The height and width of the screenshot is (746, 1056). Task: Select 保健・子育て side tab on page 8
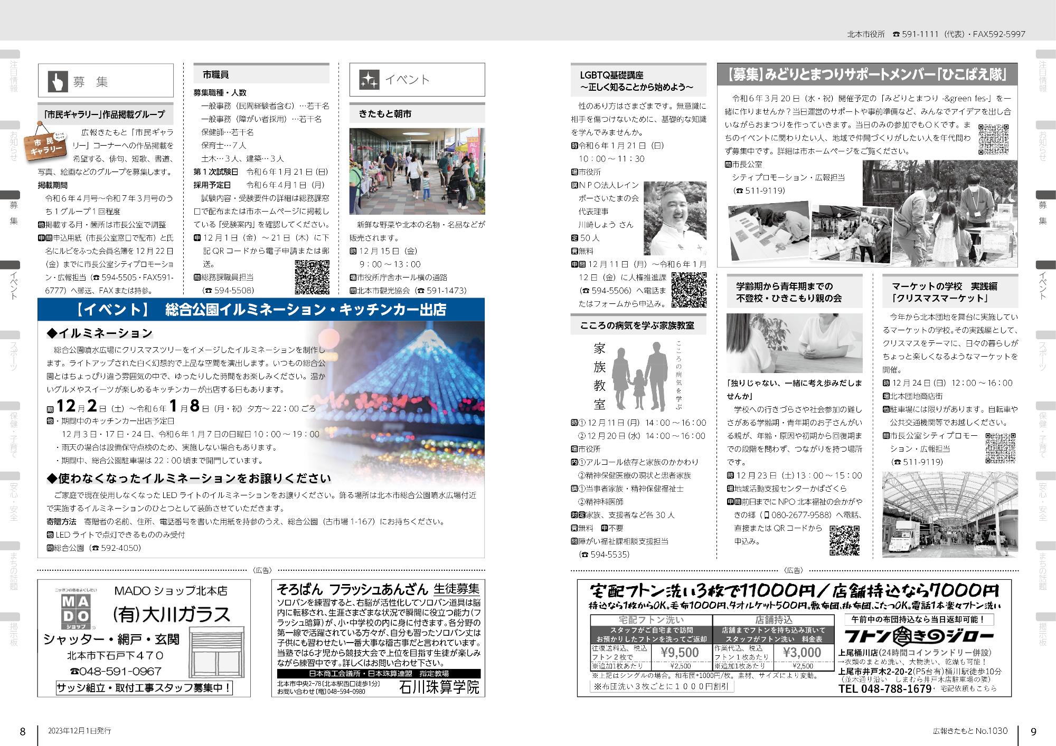pos(10,431)
